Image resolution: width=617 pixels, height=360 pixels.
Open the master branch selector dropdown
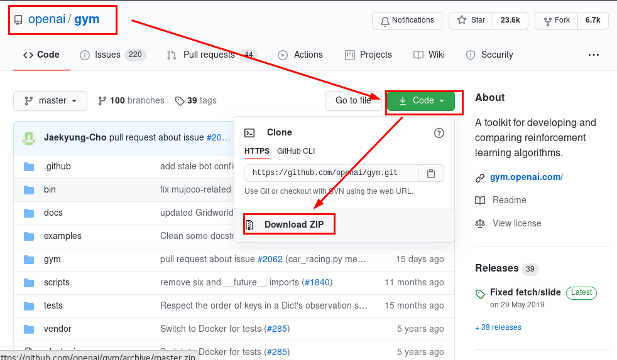pos(50,101)
